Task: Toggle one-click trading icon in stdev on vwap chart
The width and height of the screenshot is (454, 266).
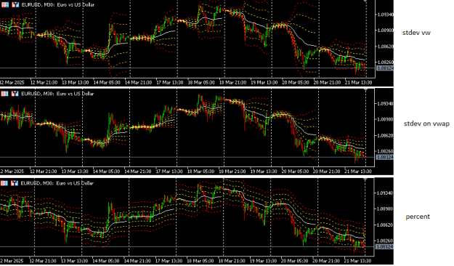Action: pos(15,94)
